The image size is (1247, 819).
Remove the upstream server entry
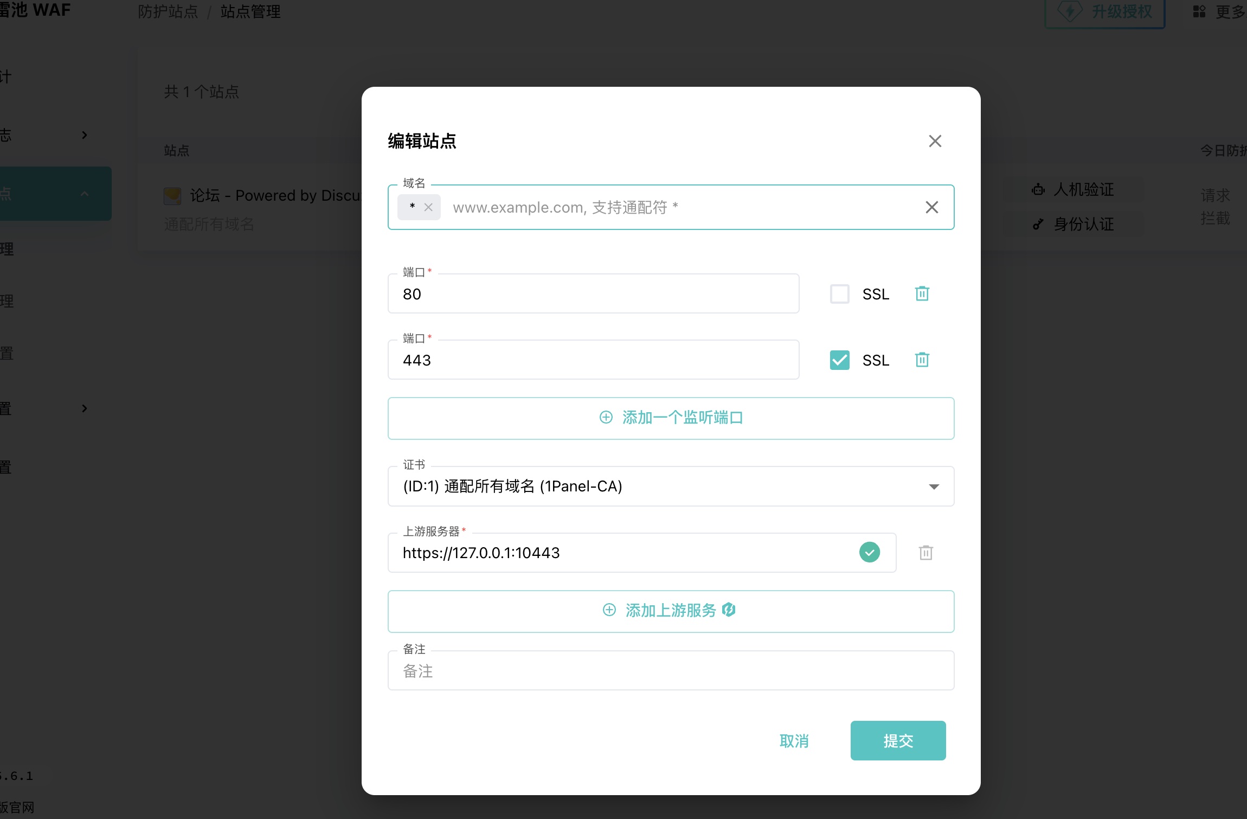point(925,553)
